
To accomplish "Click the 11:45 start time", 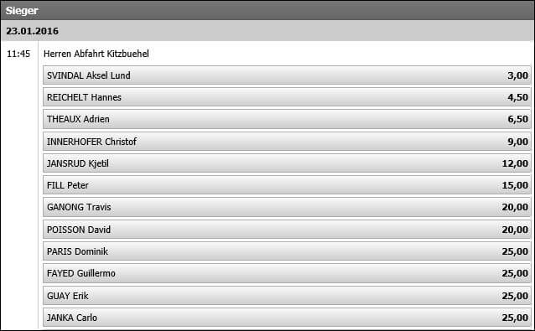I will [18, 54].
